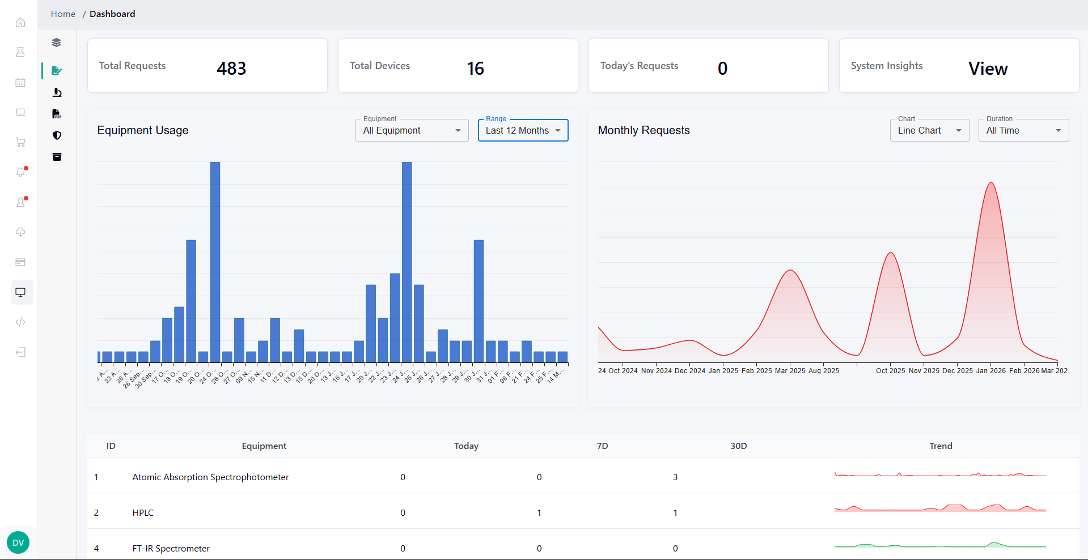
Task: Select the Atomic Absorption Spectrophotometer row
Action: pyautogui.click(x=210, y=477)
